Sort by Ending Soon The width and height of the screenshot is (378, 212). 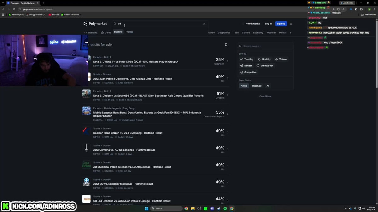265,66
